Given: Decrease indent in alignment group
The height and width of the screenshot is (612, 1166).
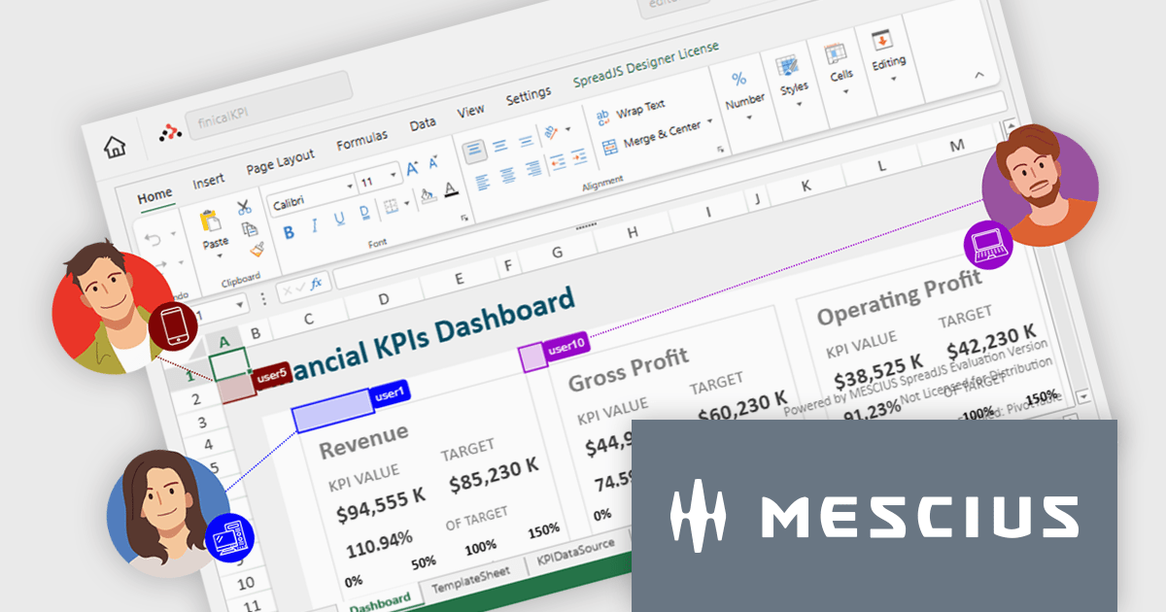Looking at the screenshot, I should point(558,161).
